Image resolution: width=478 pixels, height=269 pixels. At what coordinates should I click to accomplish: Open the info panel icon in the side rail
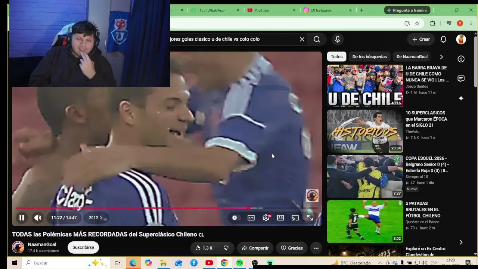[x=461, y=59]
